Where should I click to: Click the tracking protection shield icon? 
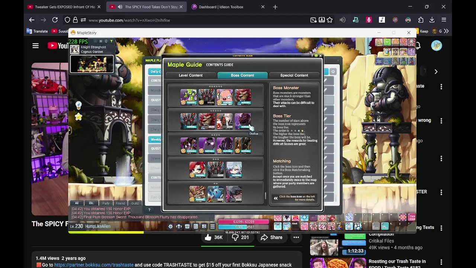coord(67,20)
